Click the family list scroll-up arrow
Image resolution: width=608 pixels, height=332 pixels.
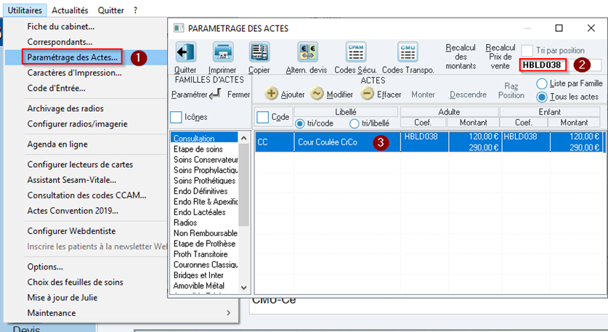point(243,138)
